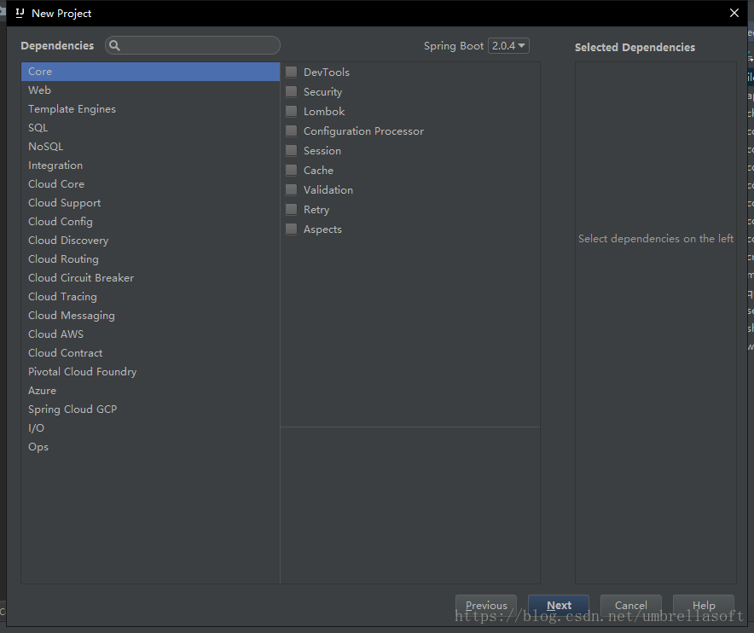Go back with the Previous button
The height and width of the screenshot is (633, 754).
[x=486, y=605]
